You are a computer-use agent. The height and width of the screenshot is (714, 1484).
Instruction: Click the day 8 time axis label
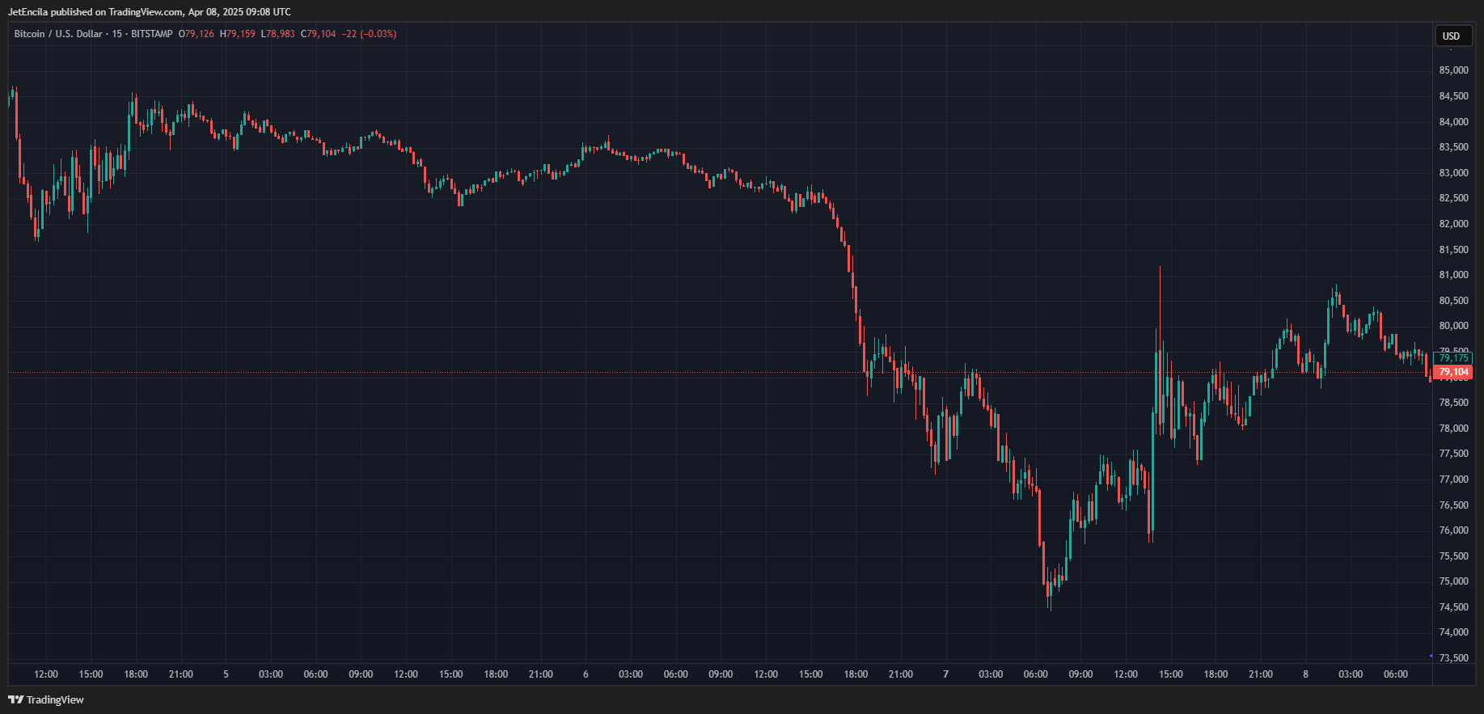[x=1305, y=674]
